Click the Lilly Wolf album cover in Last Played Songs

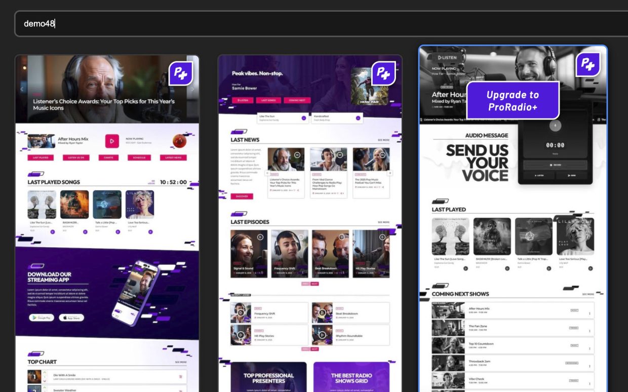[x=139, y=205]
